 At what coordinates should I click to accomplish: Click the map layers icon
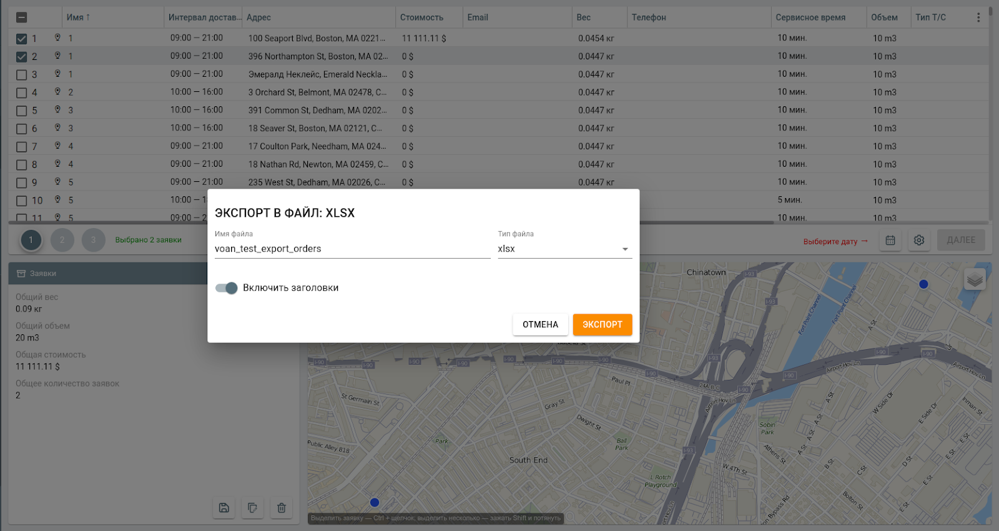975,279
